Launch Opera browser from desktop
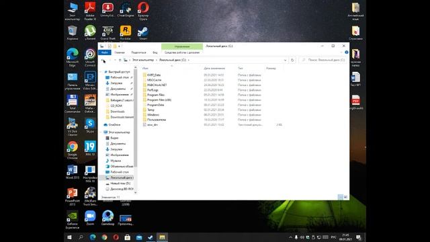Viewport: 430px width, 242px height. click(x=143, y=11)
